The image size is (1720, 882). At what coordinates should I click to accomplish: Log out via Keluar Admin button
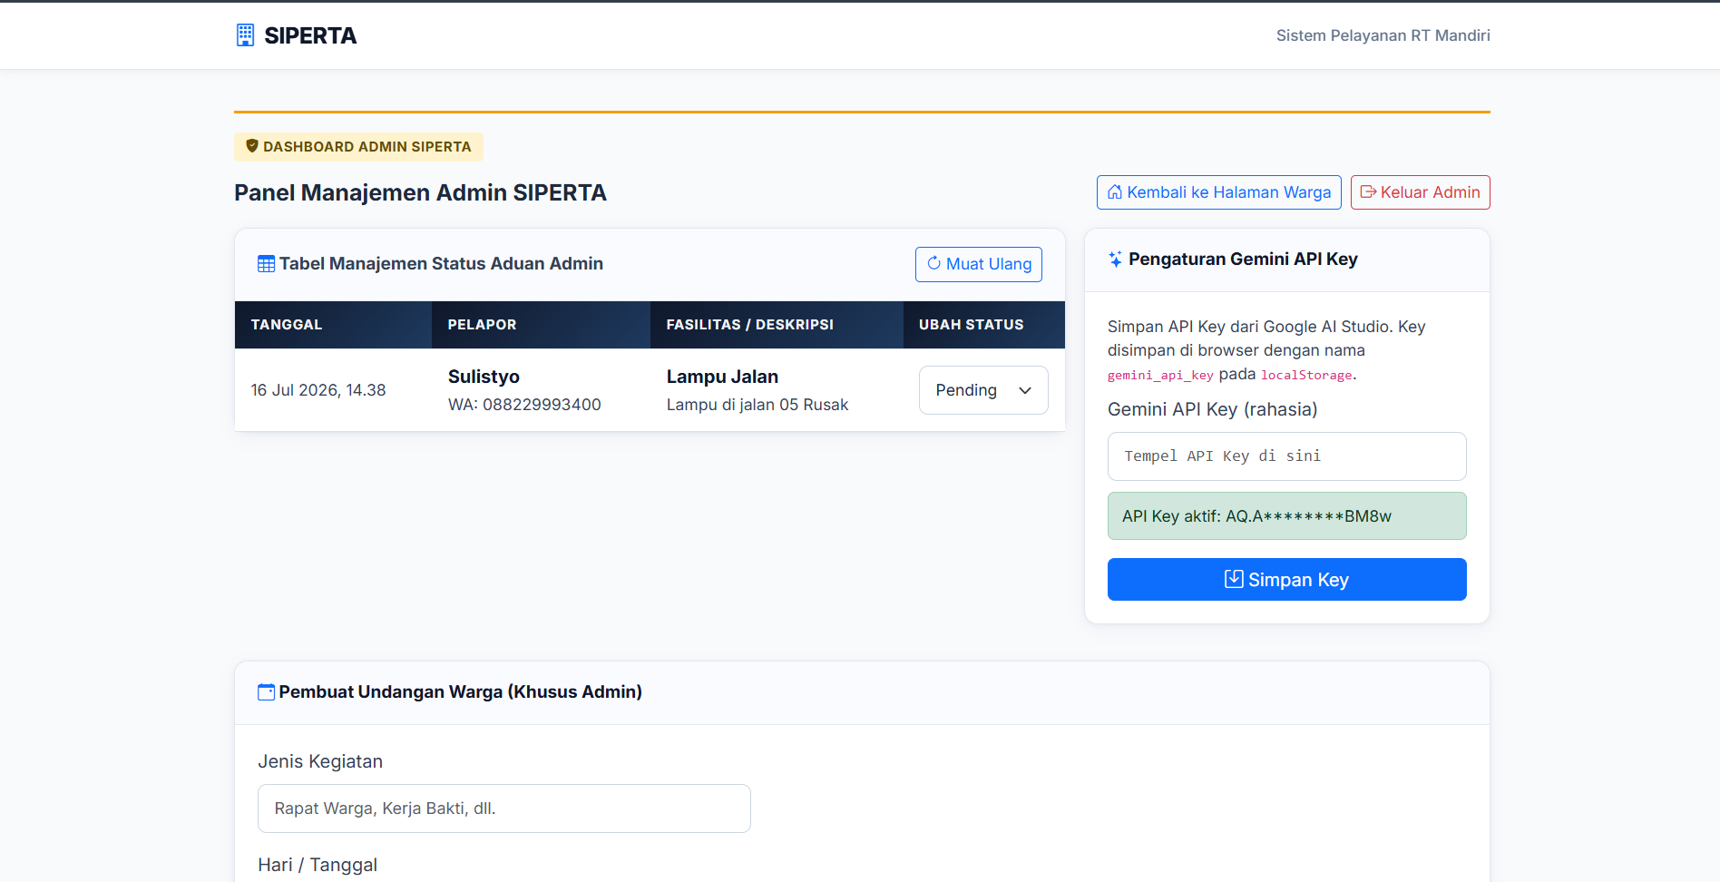1420,192
